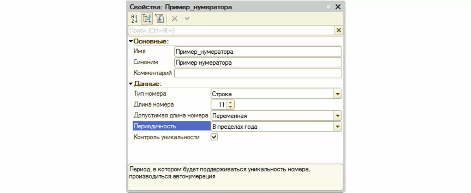This screenshot has width=471, height=193.
Task: Open the Допустимая длина номера dropdown
Action: (338, 115)
